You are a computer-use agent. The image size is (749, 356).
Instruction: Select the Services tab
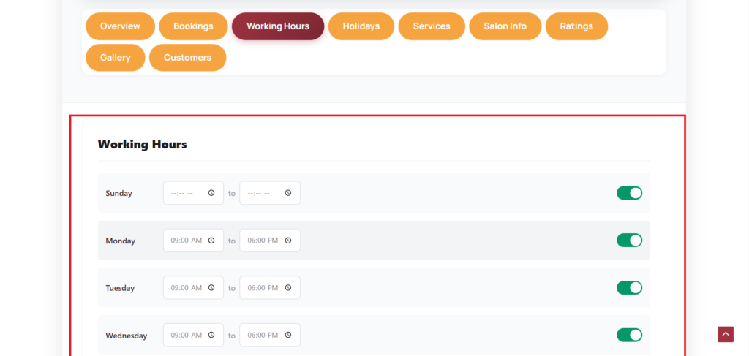pyautogui.click(x=432, y=26)
